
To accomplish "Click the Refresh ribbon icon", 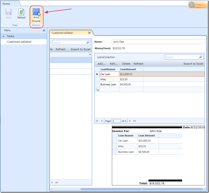I will point(21,12).
